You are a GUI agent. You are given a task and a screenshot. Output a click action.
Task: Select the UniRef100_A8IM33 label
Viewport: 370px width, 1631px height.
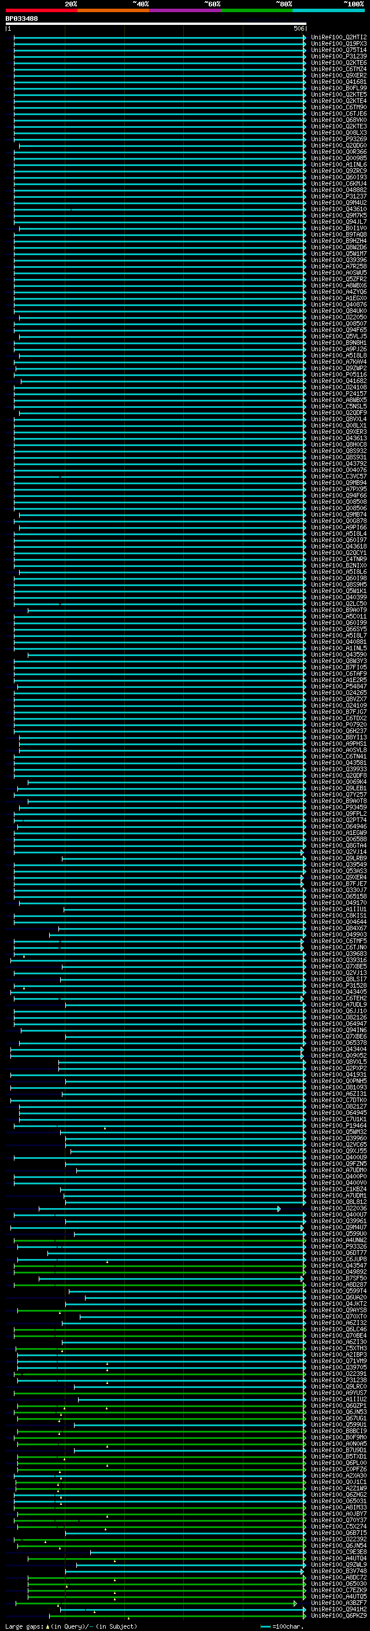coord(339,1508)
